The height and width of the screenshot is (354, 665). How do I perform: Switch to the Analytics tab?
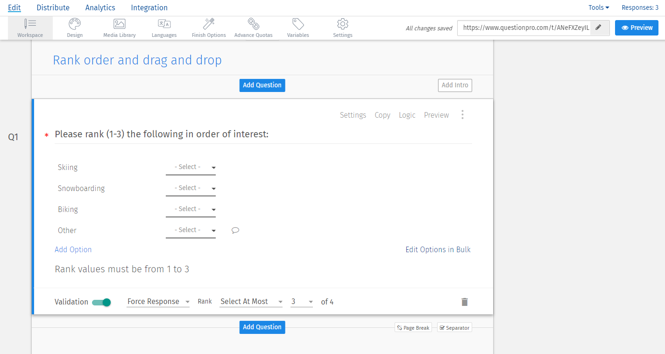click(x=100, y=7)
